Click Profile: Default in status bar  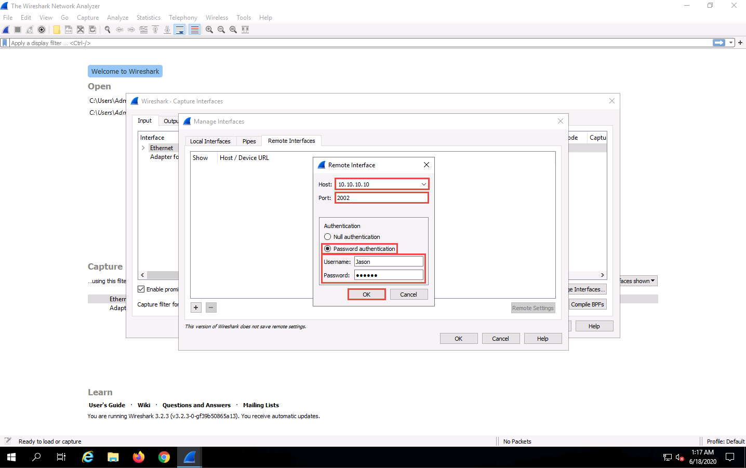726,442
